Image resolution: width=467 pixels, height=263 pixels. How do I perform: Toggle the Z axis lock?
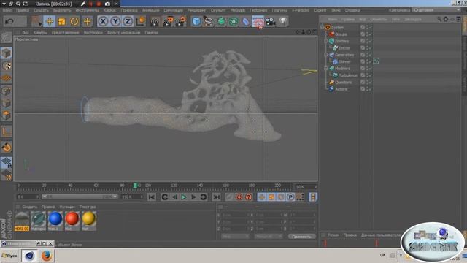(128, 21)
